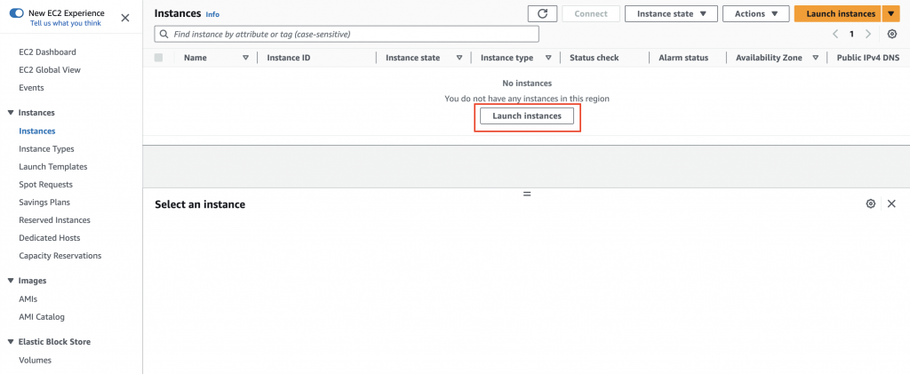The height and width of the screenshot is (374, 910).
Task: Toggle the New EC2 Experience switch
Action: [16, 12]
